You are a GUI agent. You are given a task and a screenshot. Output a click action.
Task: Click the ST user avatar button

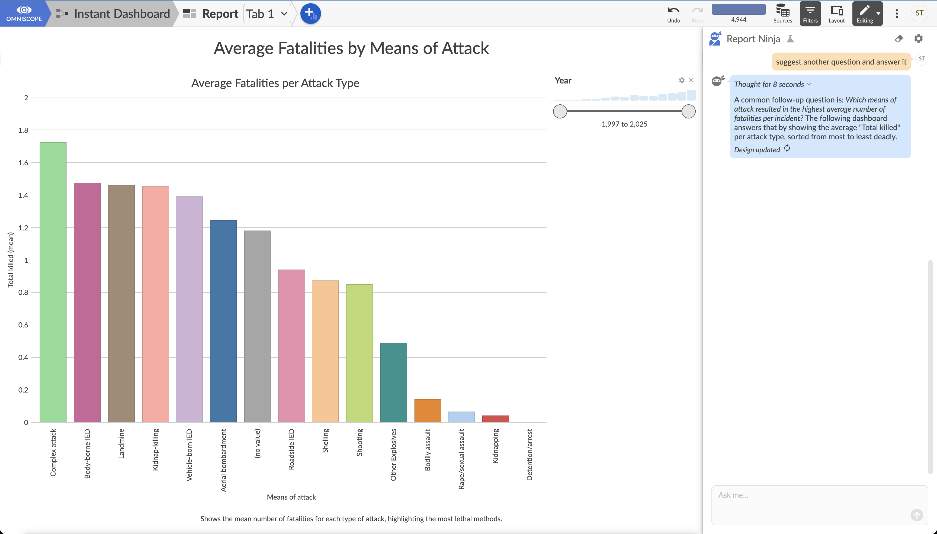click(919, 13)
